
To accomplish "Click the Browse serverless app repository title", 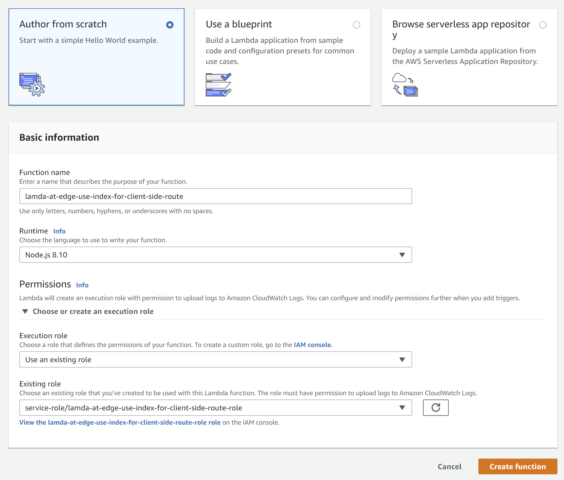I will (461, 30).
